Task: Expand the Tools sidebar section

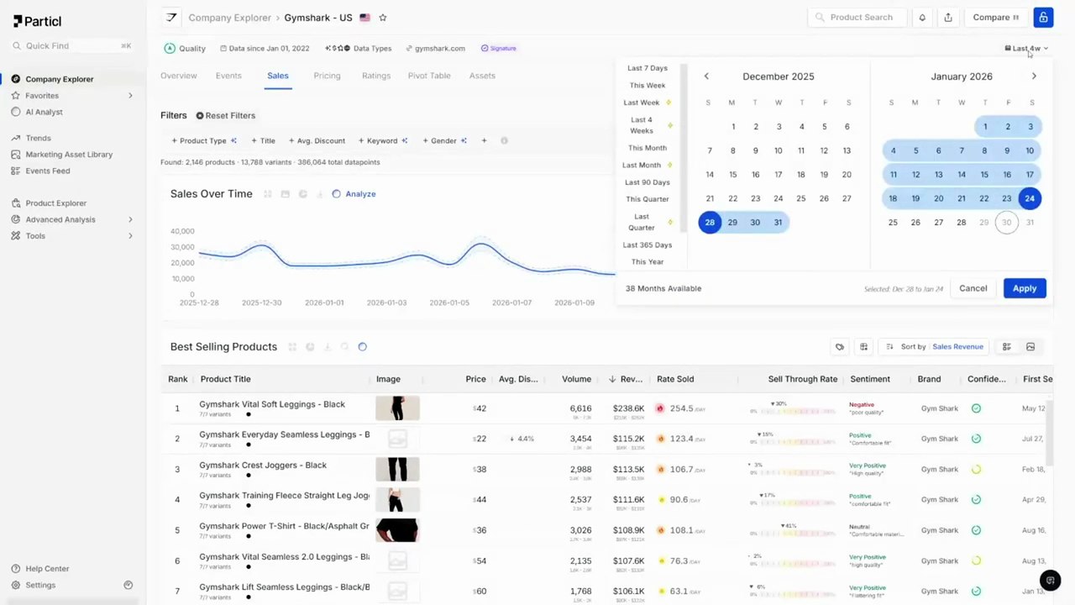Action: (x=130, y=236)
